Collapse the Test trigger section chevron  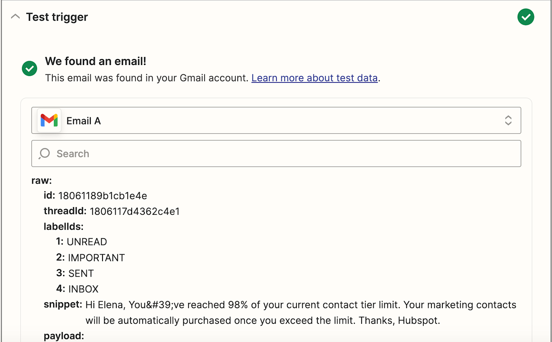click(x=15, y=17)
